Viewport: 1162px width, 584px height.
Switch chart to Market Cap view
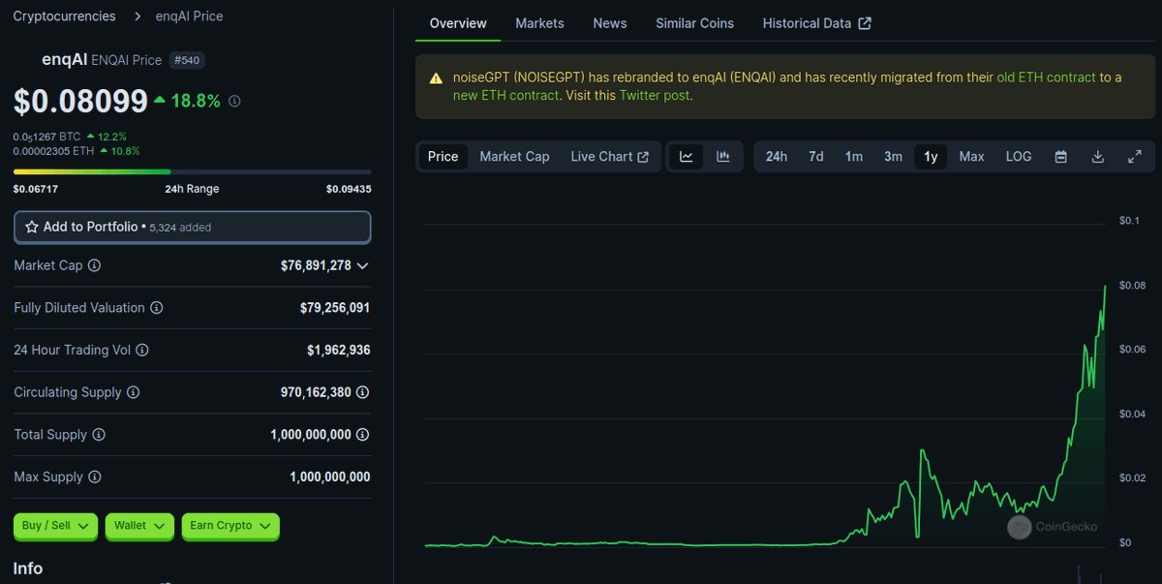coord(514,157)
